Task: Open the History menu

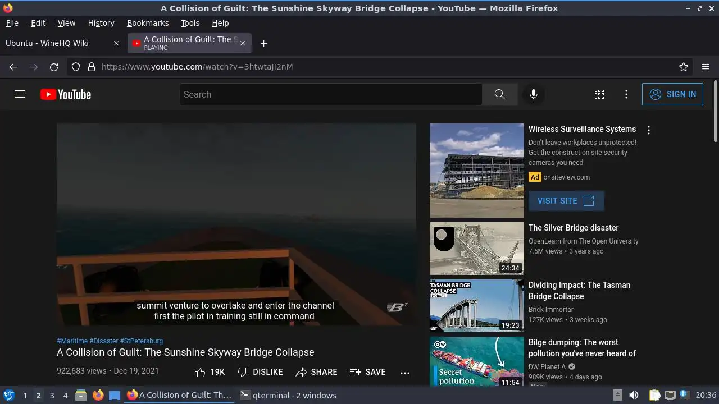Action: coord(101,23)
